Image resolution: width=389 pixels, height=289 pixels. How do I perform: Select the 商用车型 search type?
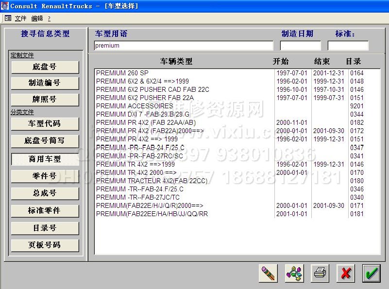pyautogui.click(x=45, y=159)
